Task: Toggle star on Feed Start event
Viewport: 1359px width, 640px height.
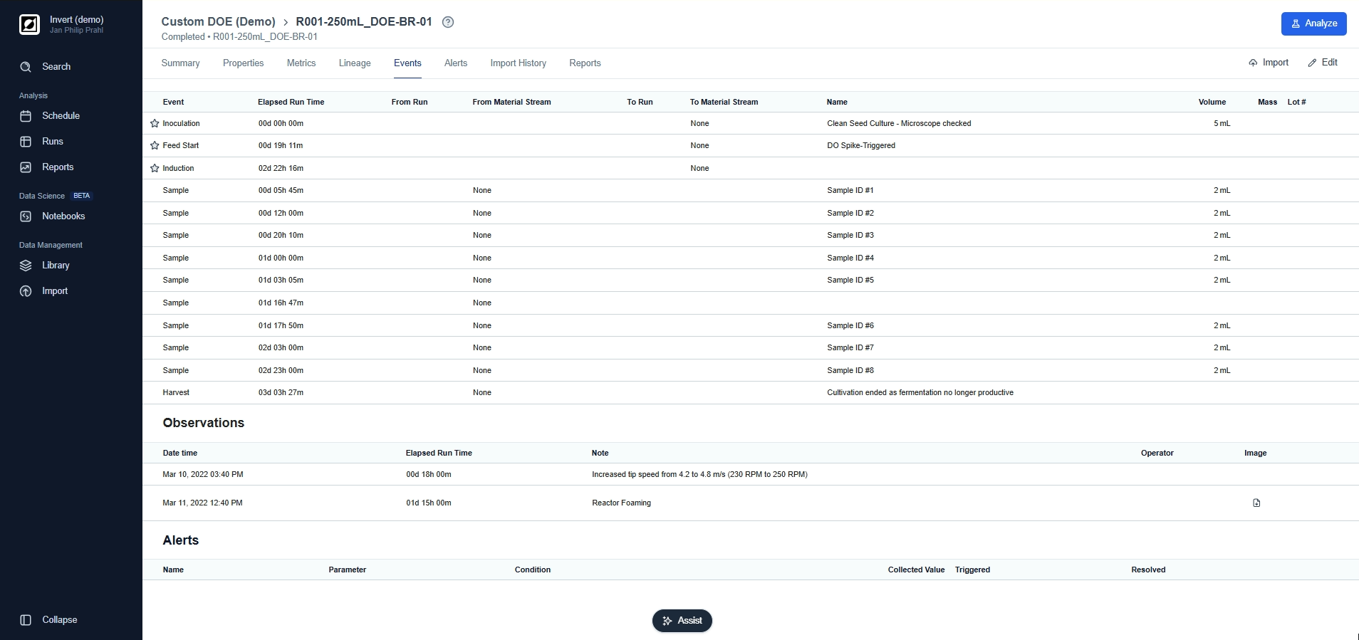Action: [155, 145]
